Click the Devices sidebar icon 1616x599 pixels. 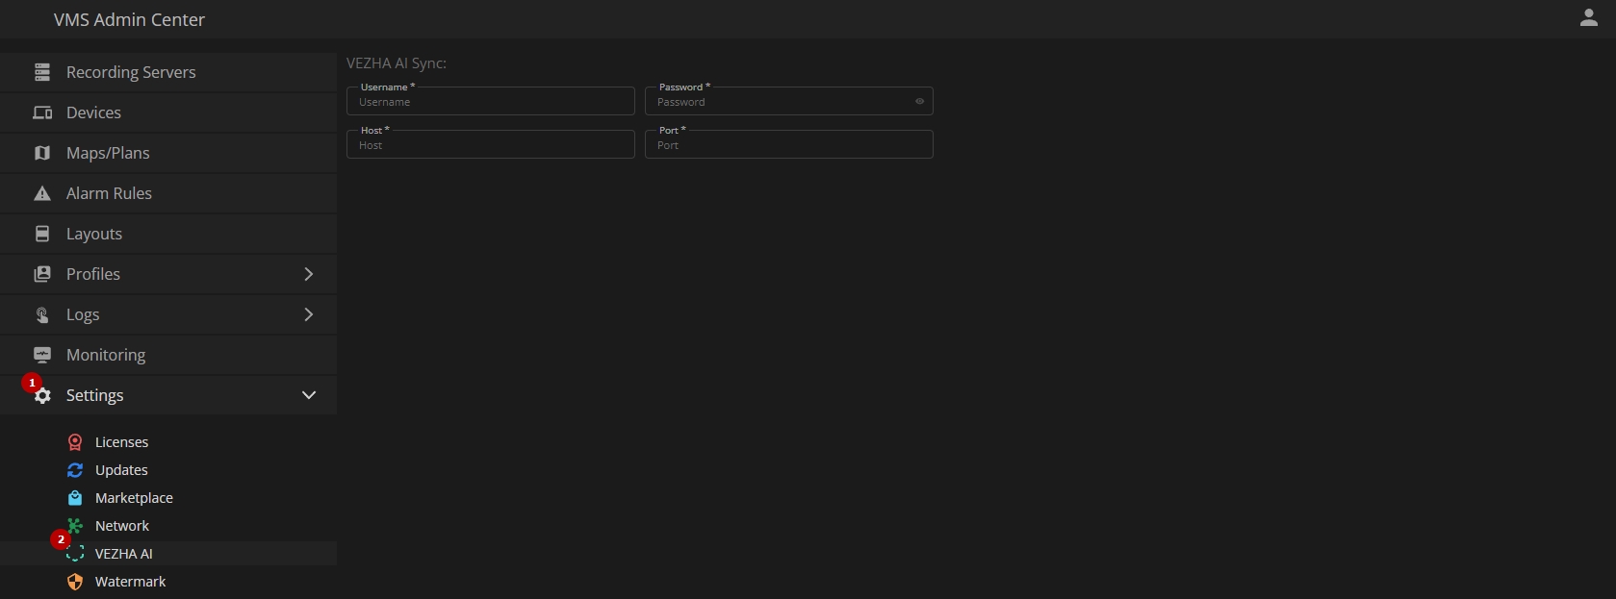(x=42, y=112)
